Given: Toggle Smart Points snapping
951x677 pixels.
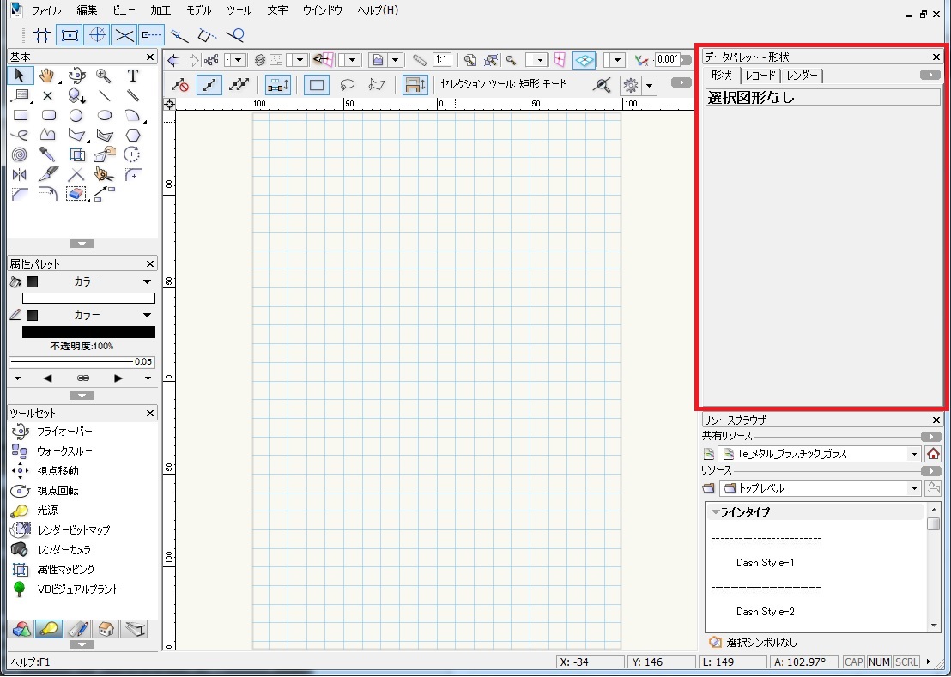Looking at the screenshot, I should click(152, 36).
